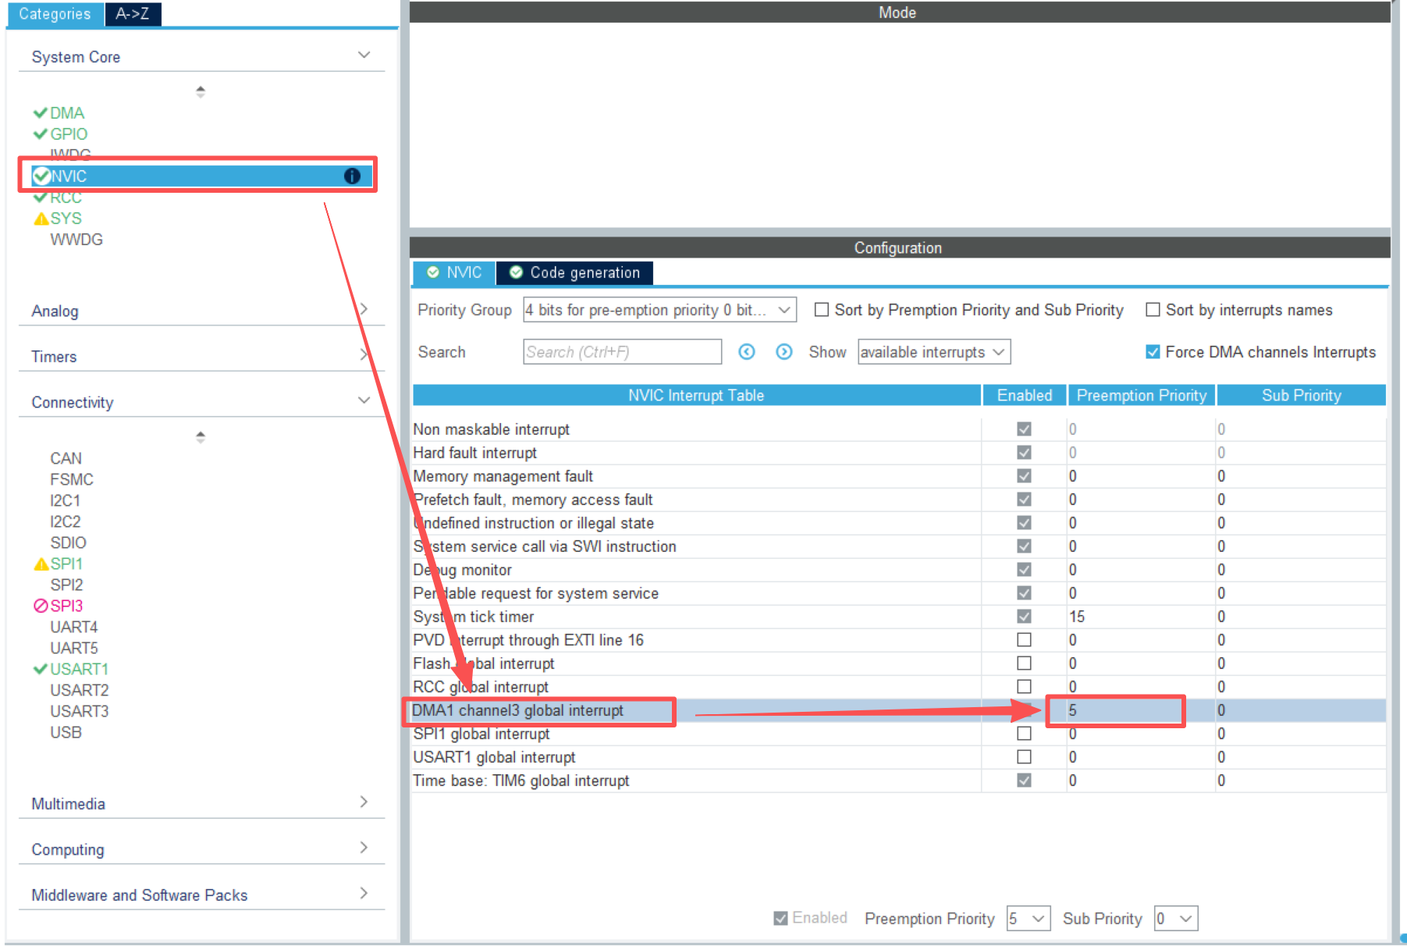
Task: Click the SPI3 disabled conflict icon
Action: pyautogui.click(x=41, y=606)
